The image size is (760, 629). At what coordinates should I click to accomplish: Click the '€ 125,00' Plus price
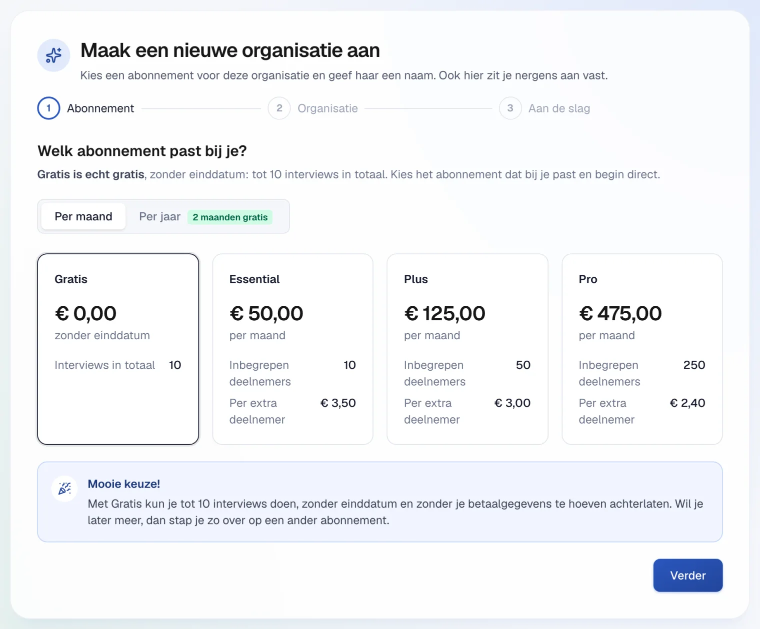pyautogui.click(x=444, y=314)
